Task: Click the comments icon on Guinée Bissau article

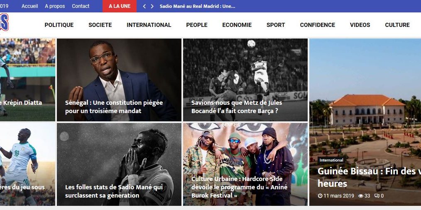Action: pos(377,196)
